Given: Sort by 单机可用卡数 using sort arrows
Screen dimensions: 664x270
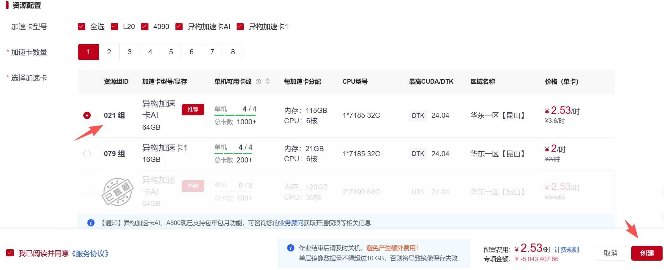Looking at the screenshot, I should click(x=268, y=81).
